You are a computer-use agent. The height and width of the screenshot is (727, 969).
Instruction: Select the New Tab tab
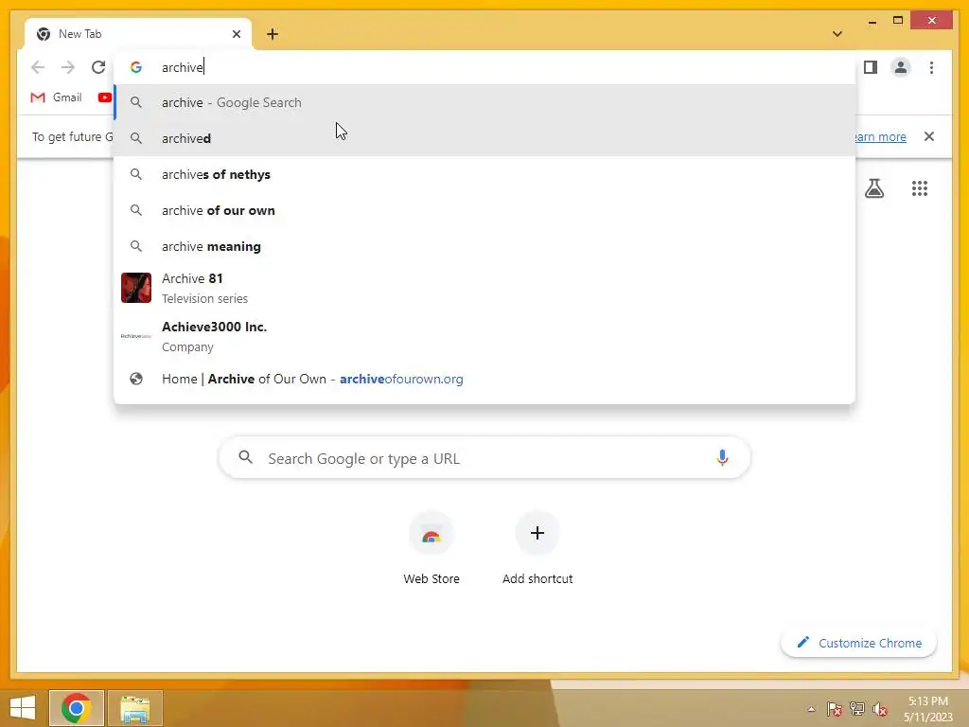pos(138,34)
